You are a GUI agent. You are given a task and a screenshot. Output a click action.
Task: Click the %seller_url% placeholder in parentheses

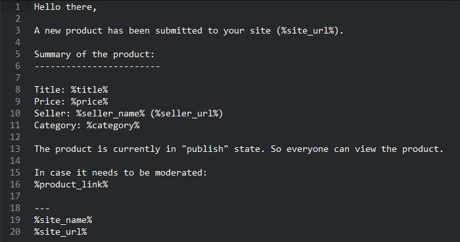pyautogui.click(x=187, y=113)
